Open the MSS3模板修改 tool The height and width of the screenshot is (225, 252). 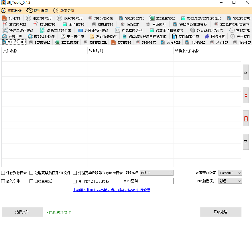41,36
